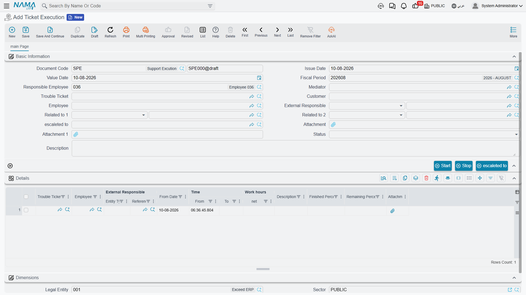Expand System Administrator user menu
Viewport: 526px width, 295px height.
click(497, 6)
